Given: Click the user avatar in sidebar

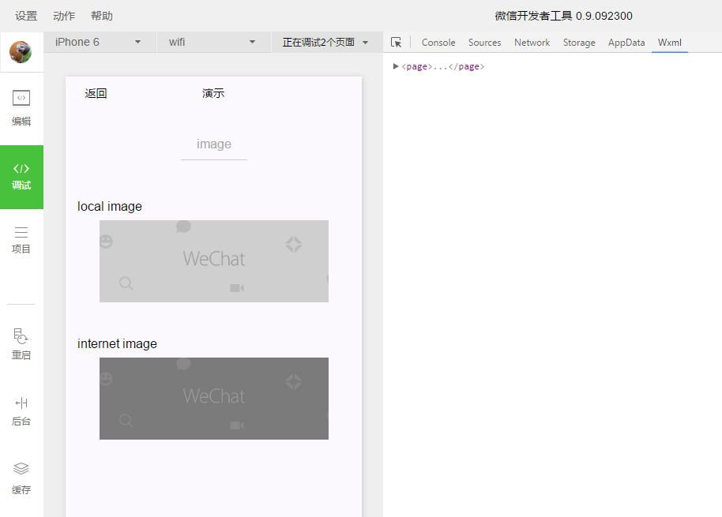Looking at the screenshot, I should (21, 51).
